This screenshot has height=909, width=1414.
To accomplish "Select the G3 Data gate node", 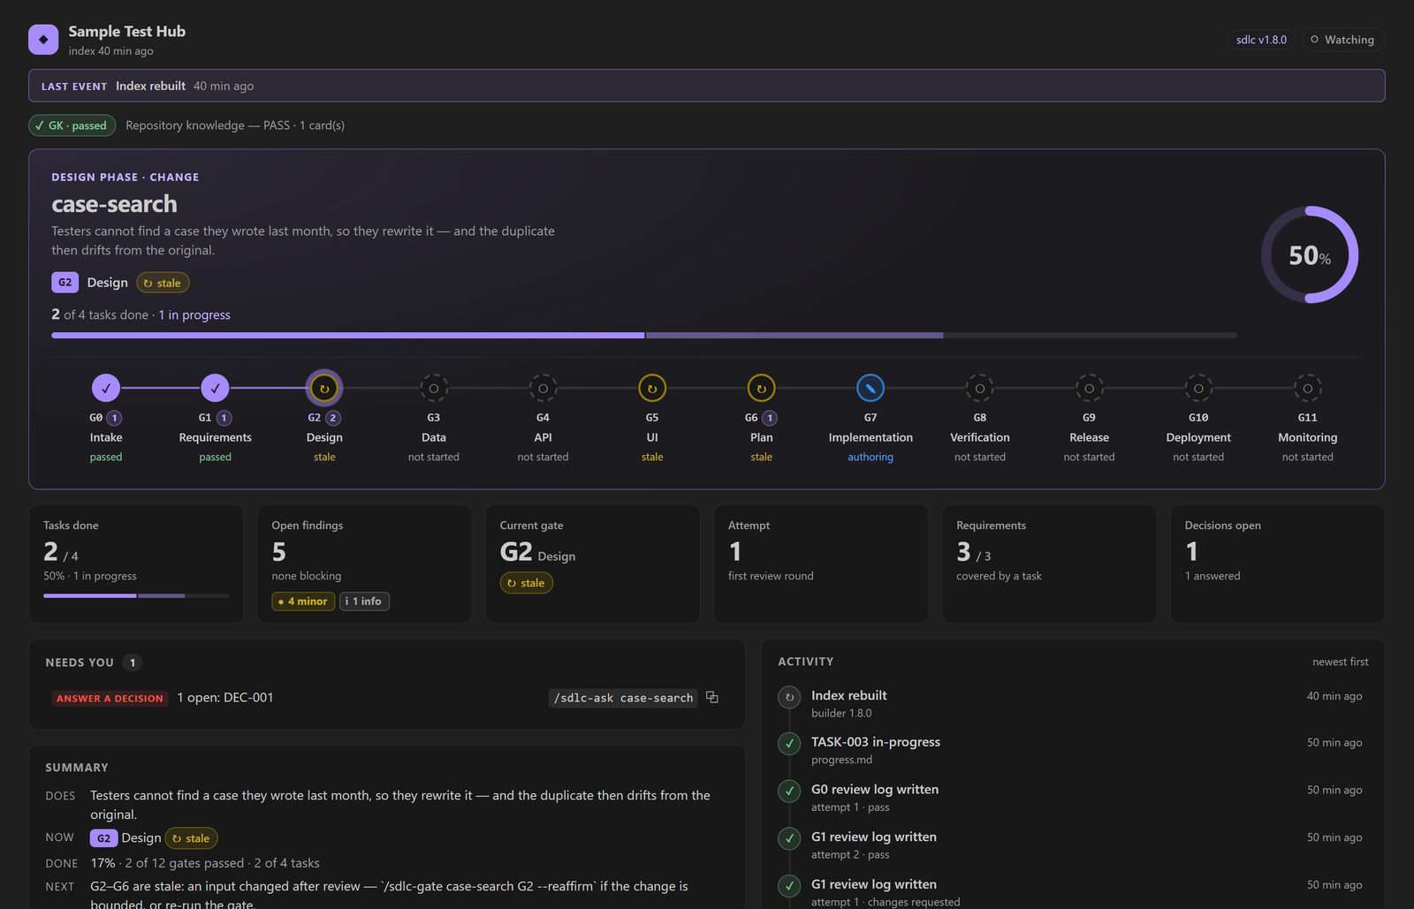I will coord(434,388).
